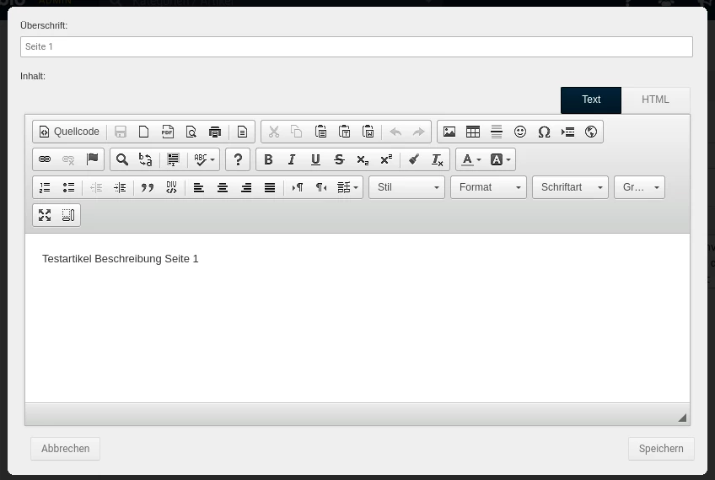Open the ABC spell check dropdown
This screenshot has height=480, width=715.
204,159
